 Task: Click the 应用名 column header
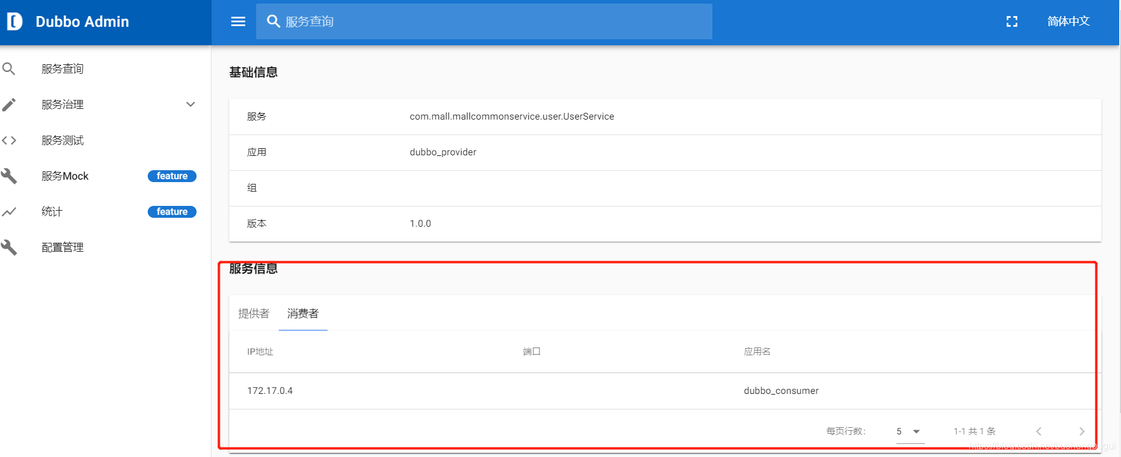pos(757,352)
